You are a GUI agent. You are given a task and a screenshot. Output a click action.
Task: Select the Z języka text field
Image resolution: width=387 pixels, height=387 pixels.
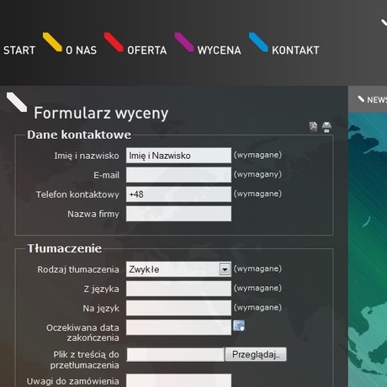178,289
